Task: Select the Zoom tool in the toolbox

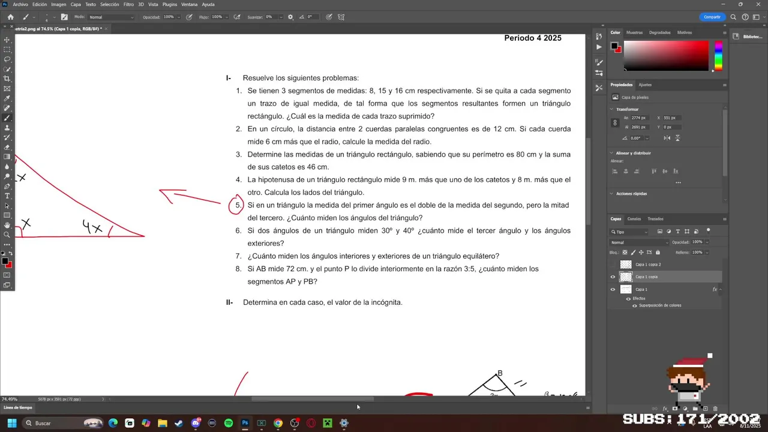Action: (x=7, y=235)
